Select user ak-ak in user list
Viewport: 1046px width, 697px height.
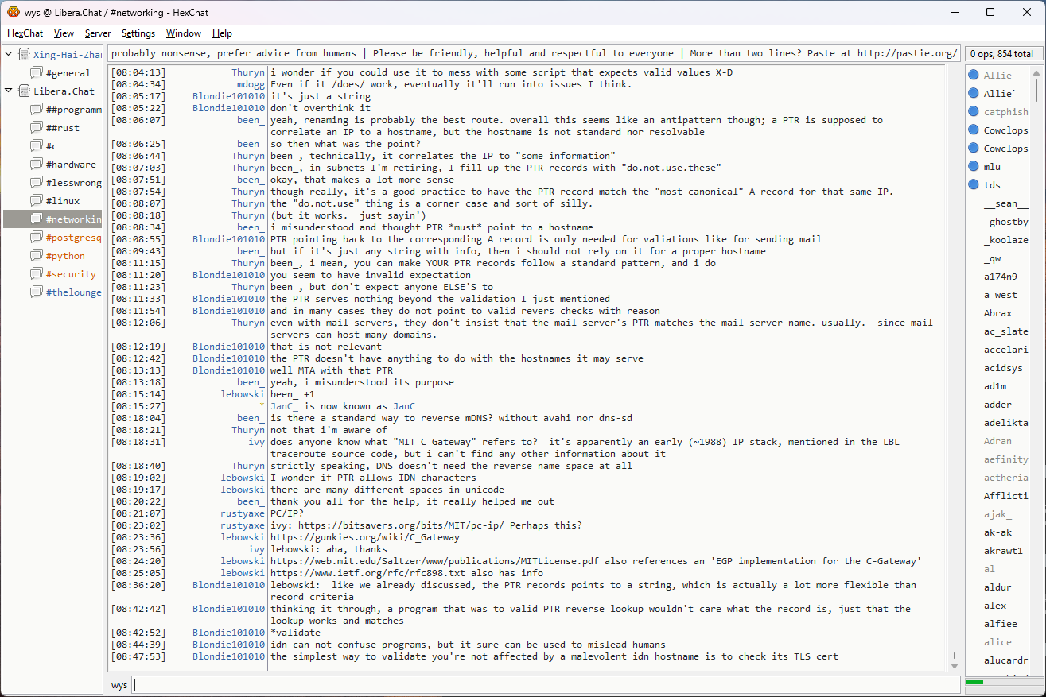pyautogui.click(x=998, y=532)
